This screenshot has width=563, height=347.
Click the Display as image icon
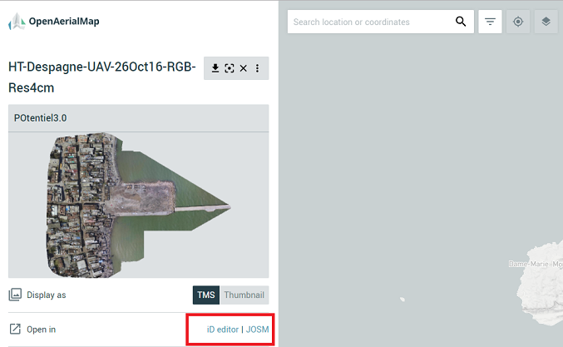point(15,295)
